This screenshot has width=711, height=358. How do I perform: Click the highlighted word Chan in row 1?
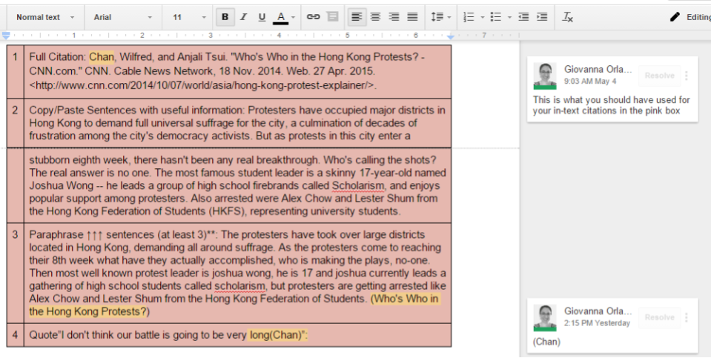pyautogui.click(x=102, y=56)
